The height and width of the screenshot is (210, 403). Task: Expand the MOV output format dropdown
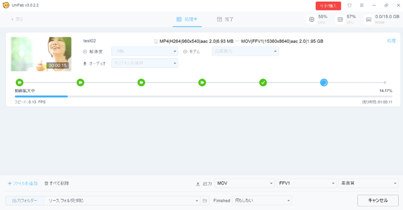coord(245,183)
